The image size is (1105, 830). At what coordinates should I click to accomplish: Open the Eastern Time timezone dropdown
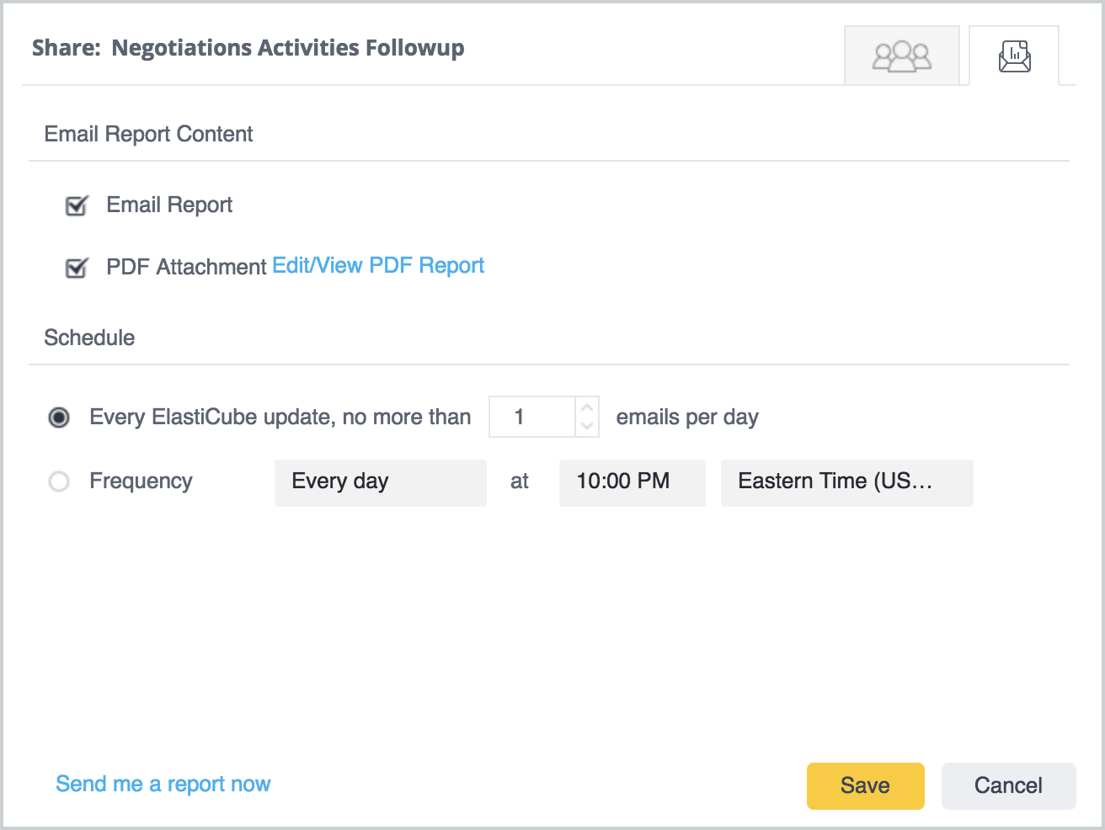coord(847,482)
